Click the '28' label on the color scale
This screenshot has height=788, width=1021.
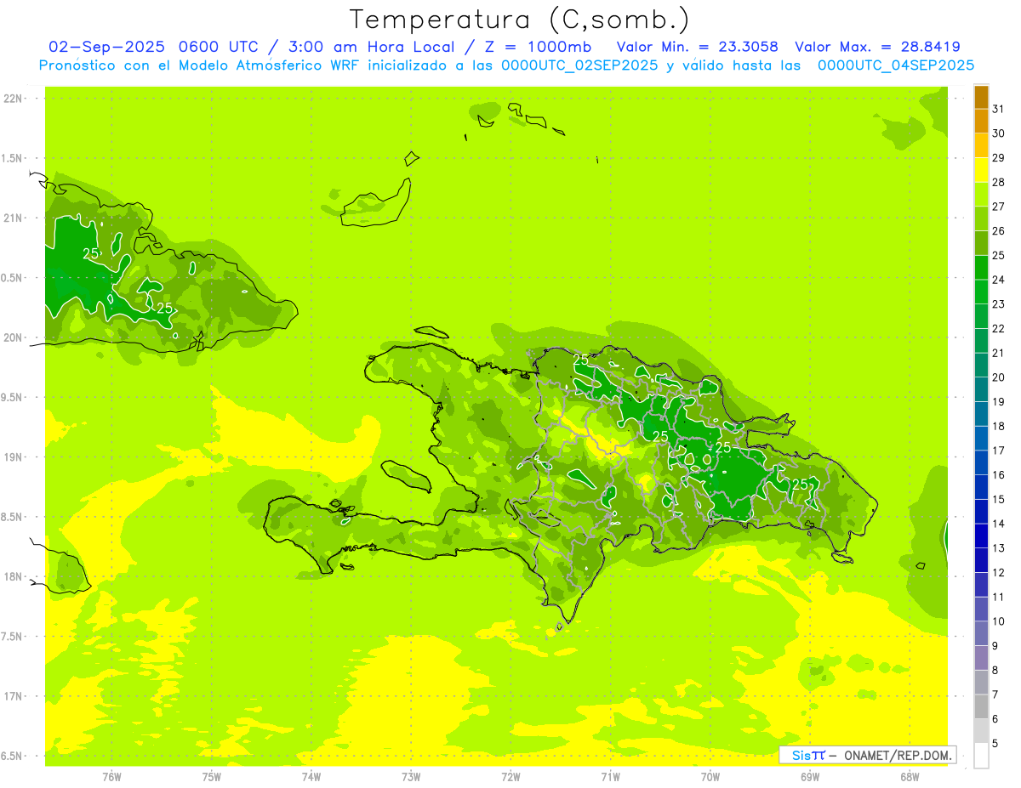pos(999,182)
